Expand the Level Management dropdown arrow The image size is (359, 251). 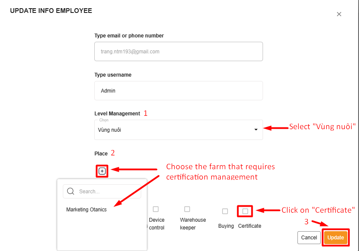click(x=256, y=130)
